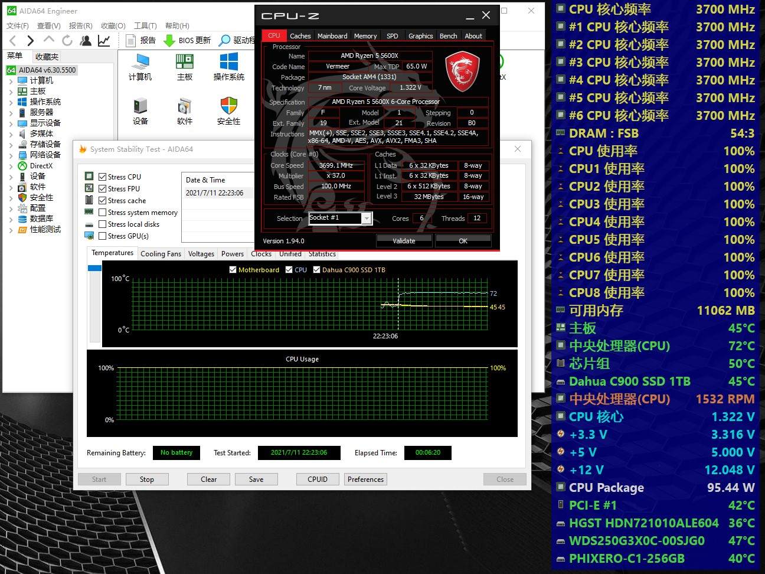The image size is (765, 574).
Task: Enable the Stress GPU(s) checkbox
Action: [103, 236]
